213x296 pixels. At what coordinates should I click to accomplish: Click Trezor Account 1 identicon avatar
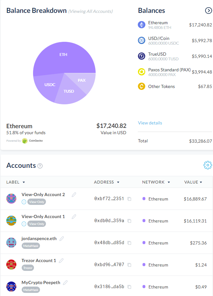(x=11, y=265)
